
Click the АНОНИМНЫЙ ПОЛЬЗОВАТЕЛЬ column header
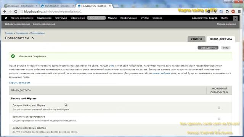click(x=219, y=91)
